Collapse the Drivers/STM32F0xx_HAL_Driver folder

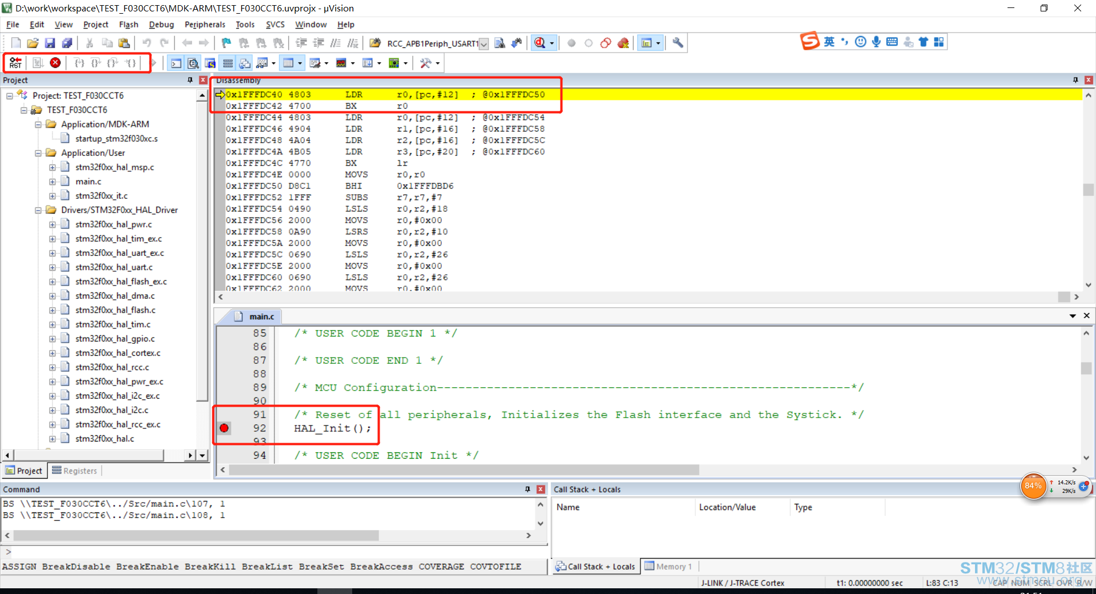[38, 210]
